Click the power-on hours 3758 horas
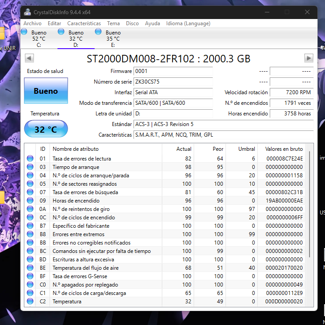 [x=291, y=114]
